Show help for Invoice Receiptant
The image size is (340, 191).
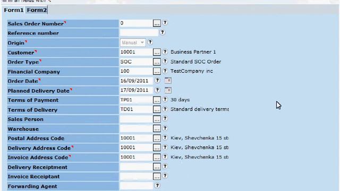click(165, 176)
